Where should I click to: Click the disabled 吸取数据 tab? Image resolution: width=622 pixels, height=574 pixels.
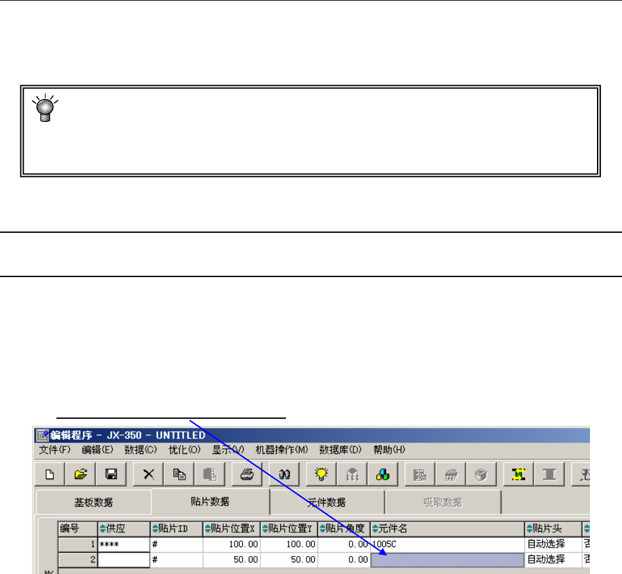[x=442, y=502]
